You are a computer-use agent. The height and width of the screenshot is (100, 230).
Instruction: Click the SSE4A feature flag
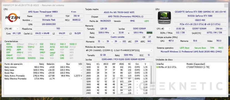pos(9,47)
